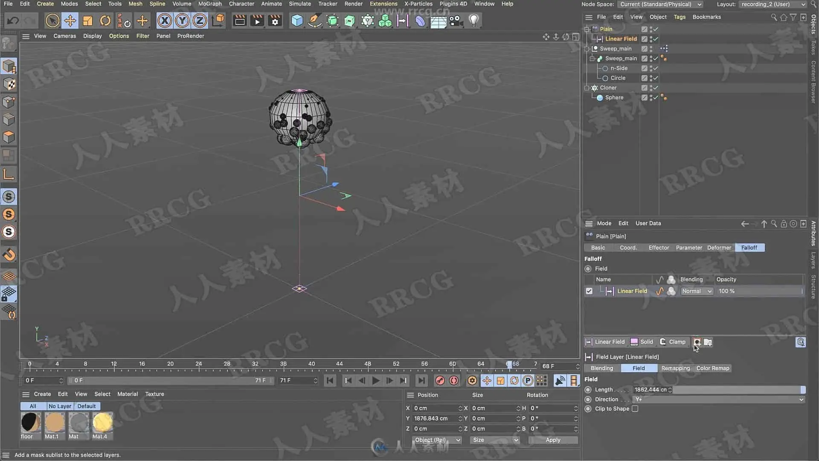Click the magnet Snap icon
The width and height of the screenshot is (819, 461).
9,255
